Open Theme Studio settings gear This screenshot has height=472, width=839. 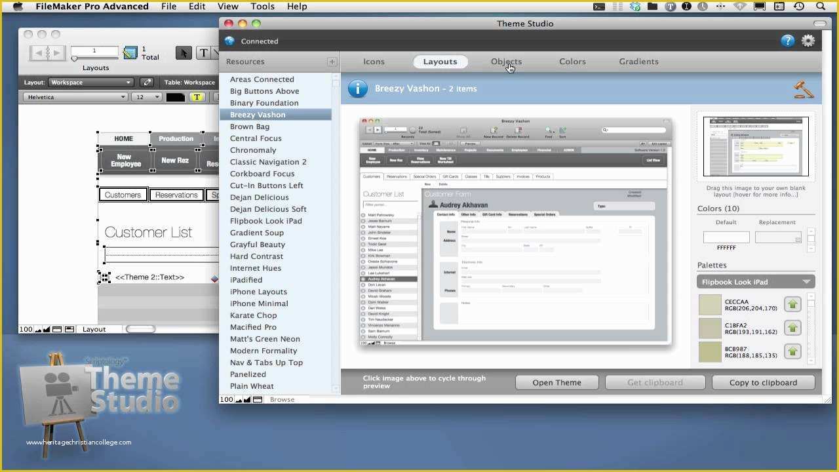coord(808,41)
